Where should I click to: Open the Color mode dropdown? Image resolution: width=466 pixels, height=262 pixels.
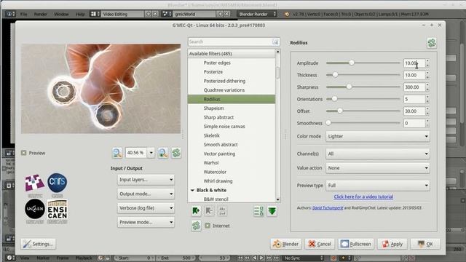tap(378, 136)
